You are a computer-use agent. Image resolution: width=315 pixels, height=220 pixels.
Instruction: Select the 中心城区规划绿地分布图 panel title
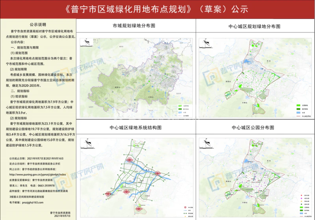coord(254,26)
